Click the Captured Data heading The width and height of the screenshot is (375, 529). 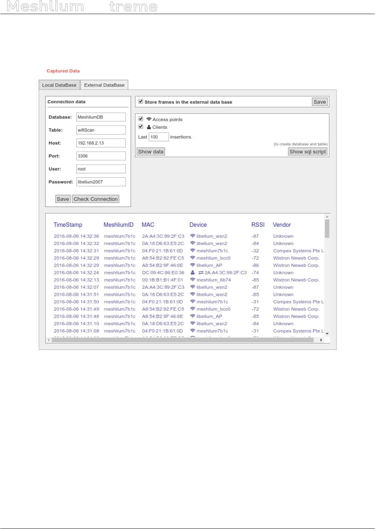point(63,71)
